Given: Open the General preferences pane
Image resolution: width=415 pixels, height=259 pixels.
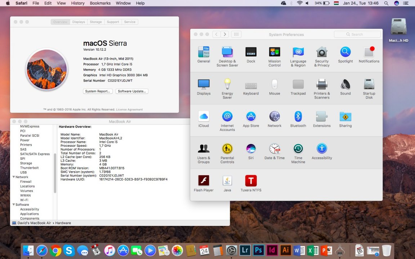Looking at the screenshot, I should pyautogui.click(x=204, y=55).
